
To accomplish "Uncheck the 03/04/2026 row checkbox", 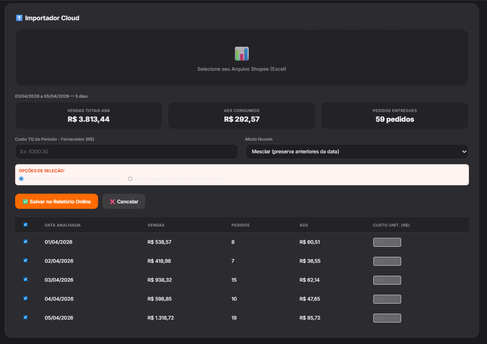I will click(26, 279).
